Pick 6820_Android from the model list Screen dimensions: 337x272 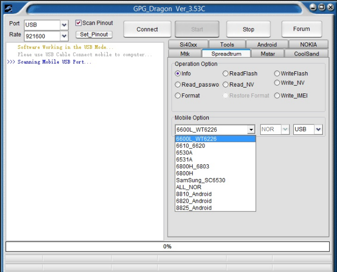(x=215, y=201)
